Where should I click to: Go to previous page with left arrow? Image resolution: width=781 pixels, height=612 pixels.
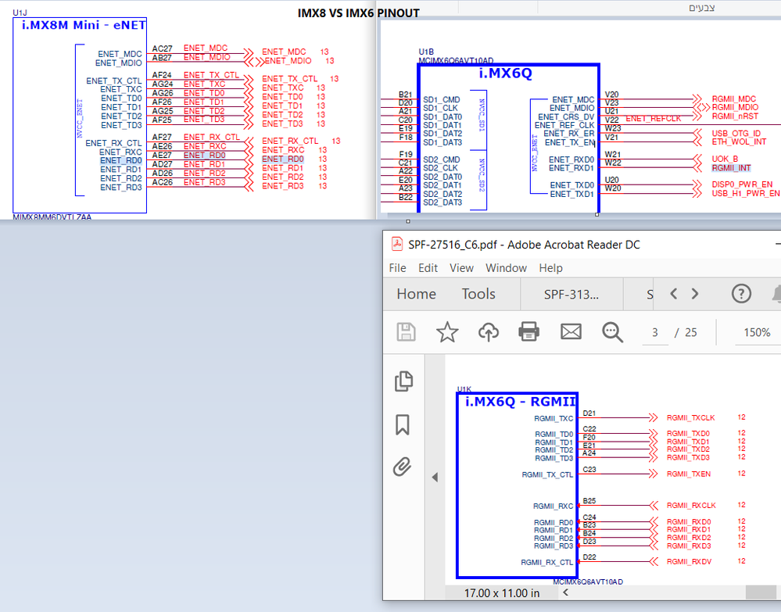click(673, 293)
